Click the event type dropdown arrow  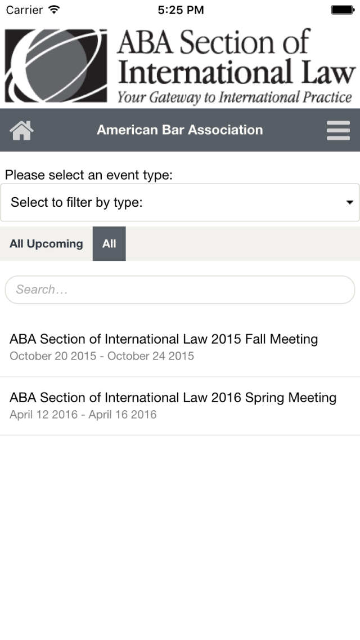pos(349,202)
